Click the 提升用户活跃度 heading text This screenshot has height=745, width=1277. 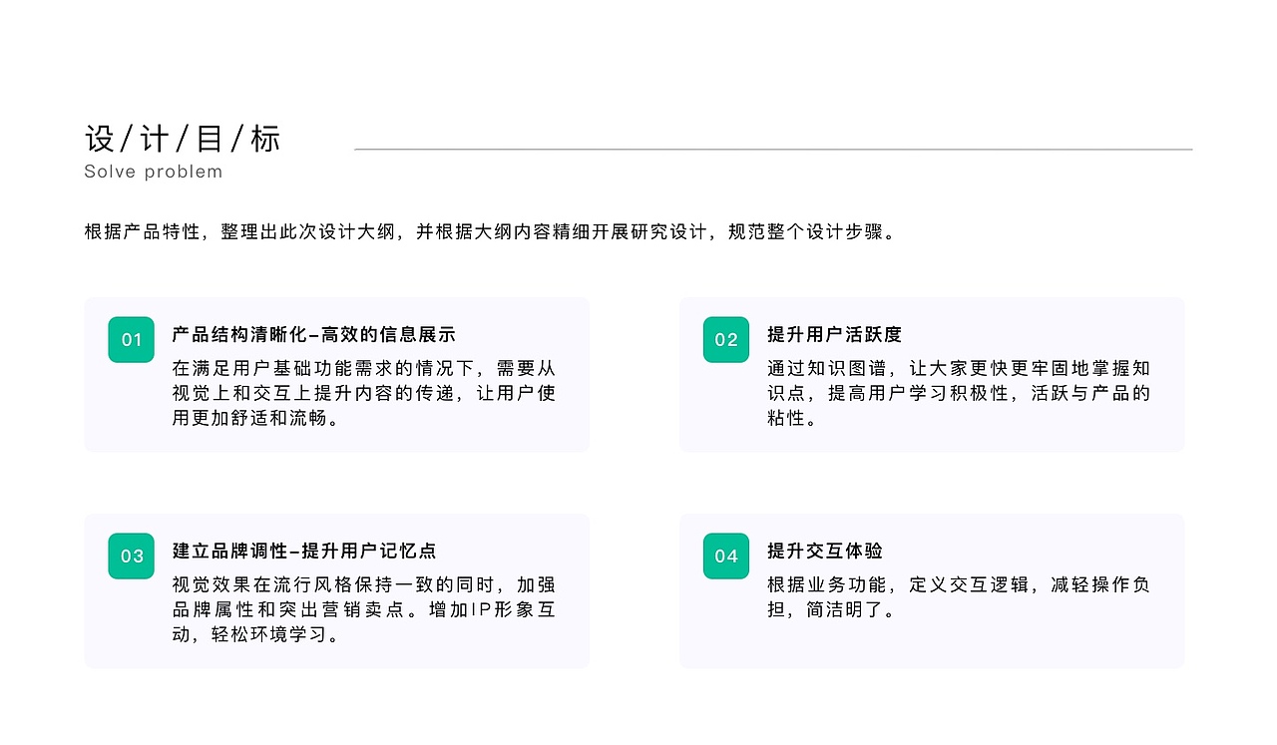point(833,335)
